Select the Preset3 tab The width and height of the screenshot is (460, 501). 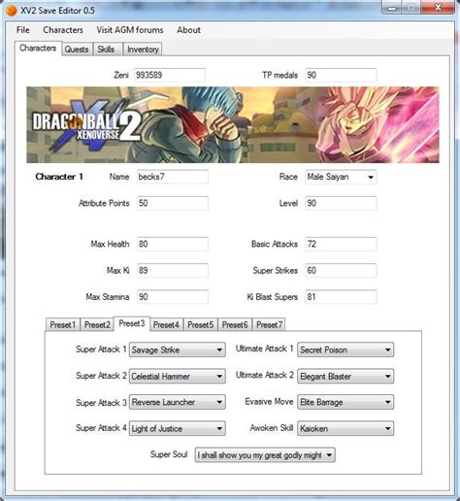pos(132,323)
